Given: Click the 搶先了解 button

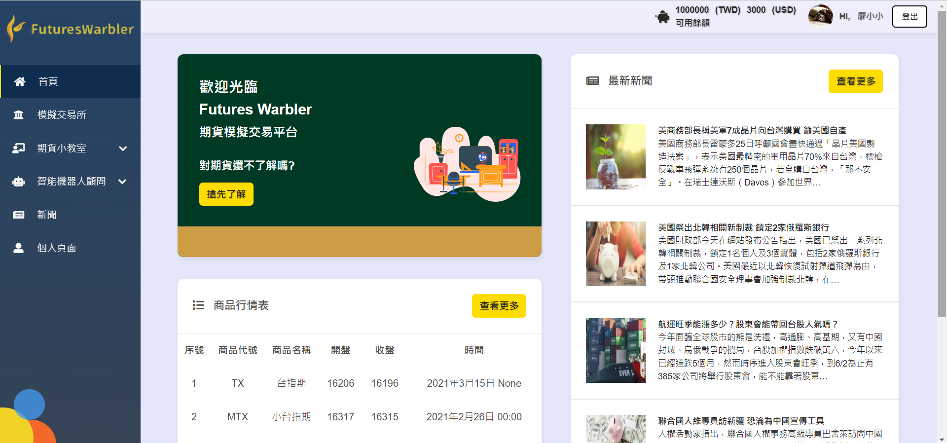Looking at the screenshot, I should [226, 194].
